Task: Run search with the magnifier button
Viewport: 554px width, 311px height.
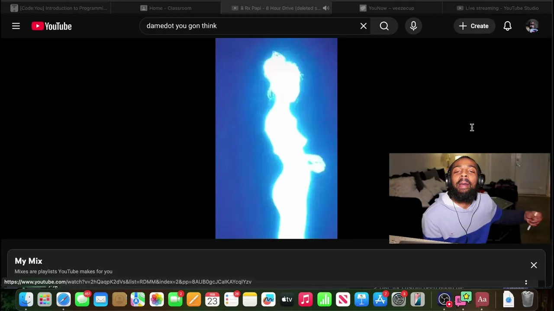Action: point(384,26)
